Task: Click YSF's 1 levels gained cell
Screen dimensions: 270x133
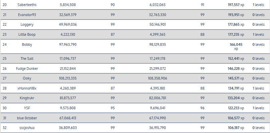Action: [258, 108]
